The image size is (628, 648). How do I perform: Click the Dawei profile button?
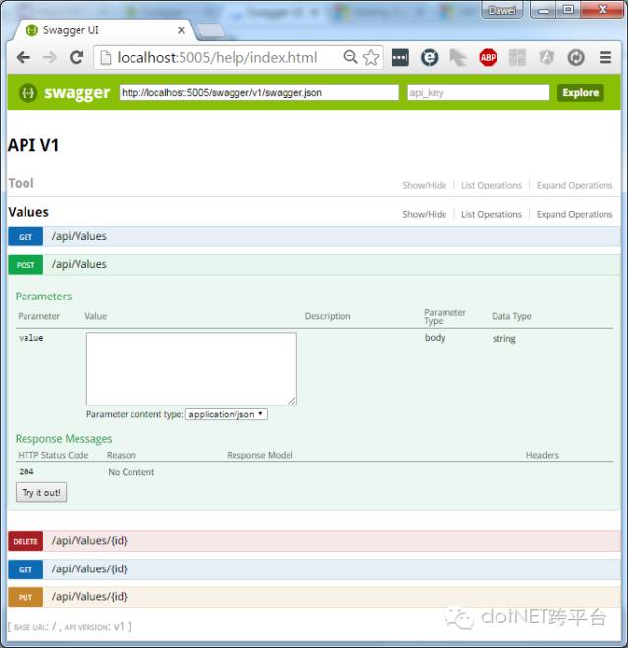click(501, 10)
